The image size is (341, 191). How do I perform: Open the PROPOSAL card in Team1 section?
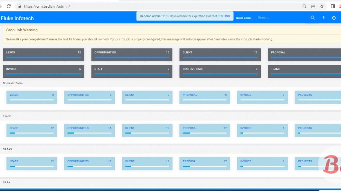(204, 130)
